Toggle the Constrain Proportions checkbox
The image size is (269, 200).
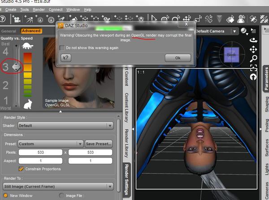pyautogui.click(x=21, y=169)
